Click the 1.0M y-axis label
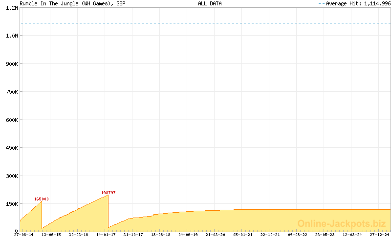The width and height of the screenshot is (391, 239). [x=12, y=36]
